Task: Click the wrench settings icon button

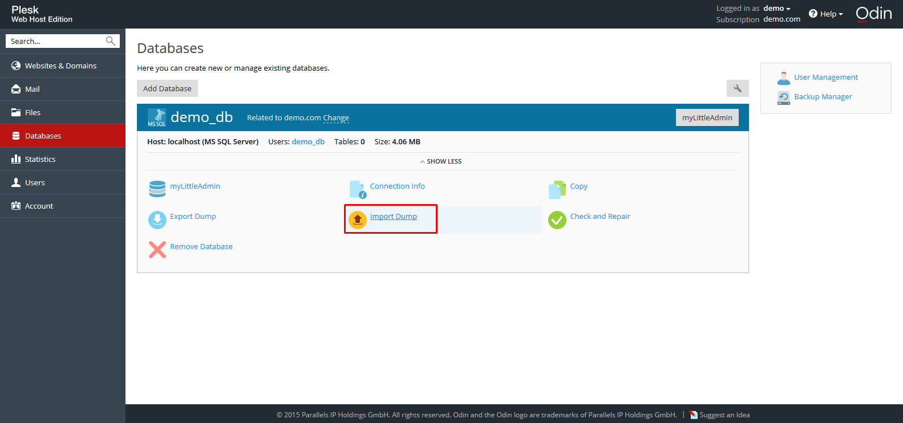Action: [x=738, y=88]
